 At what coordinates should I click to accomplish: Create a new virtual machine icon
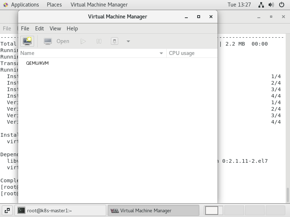(x=27, y=41)
